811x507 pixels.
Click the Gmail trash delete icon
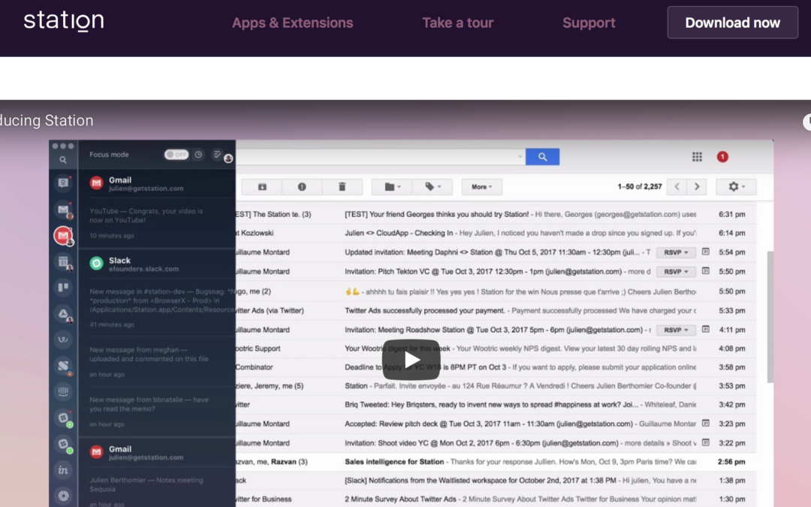click(x=342, y=187)
